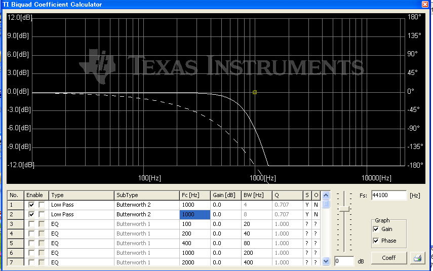Enable filter 6 with its first checkbox
Screen dimensions: 433x271
(31, 253)
